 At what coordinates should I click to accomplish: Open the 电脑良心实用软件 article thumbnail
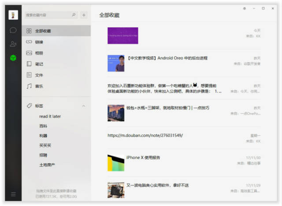click(x=116, y=190)
